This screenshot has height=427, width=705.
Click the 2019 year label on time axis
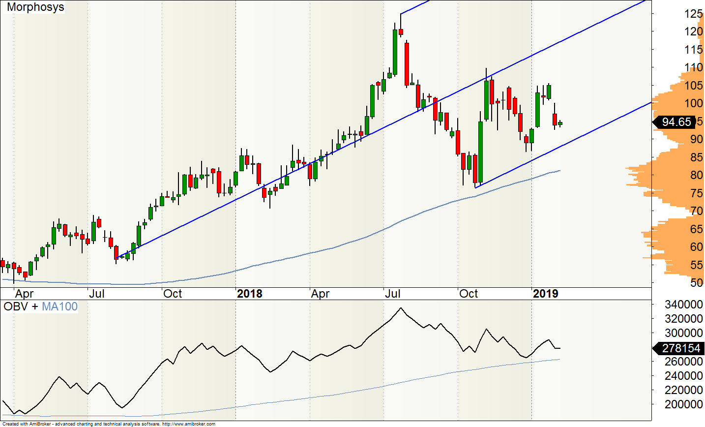tap(546, 294)
